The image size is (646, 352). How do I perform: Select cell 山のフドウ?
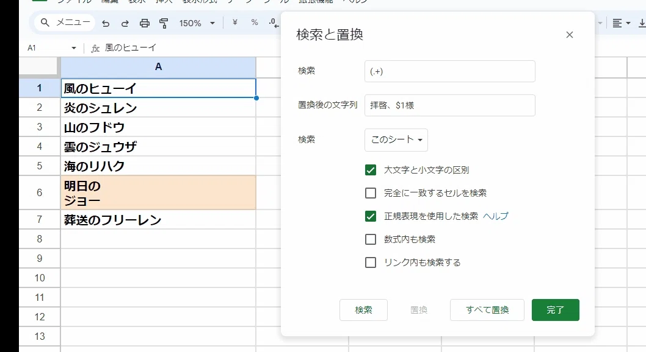pyautogui.click(x=158, y=127)
